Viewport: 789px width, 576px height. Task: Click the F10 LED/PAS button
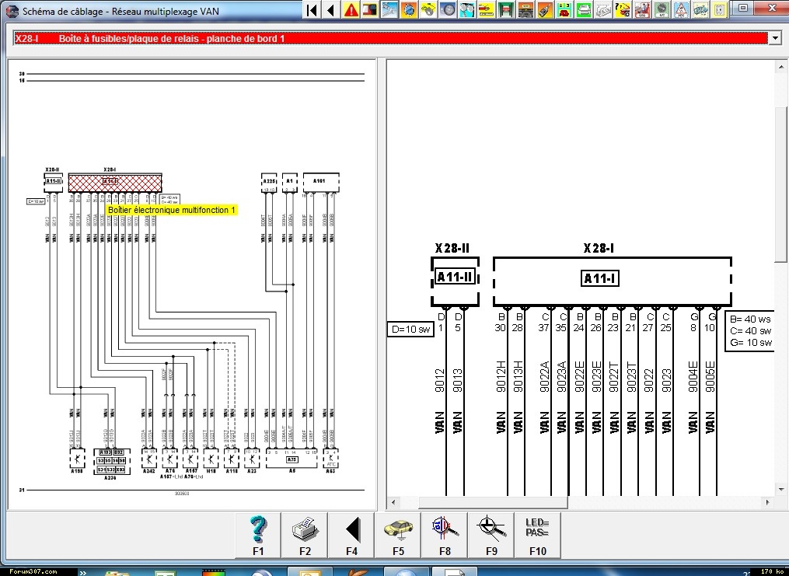(537, 536)
